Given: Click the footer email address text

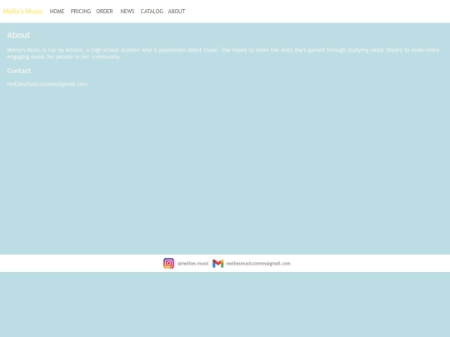Looking at the screenshot, I should pos(258,263).
